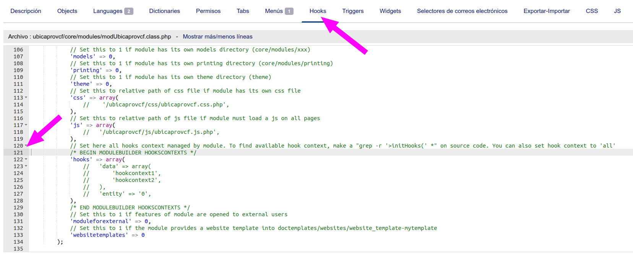Switch to the Triggers tab

point(353,11)
